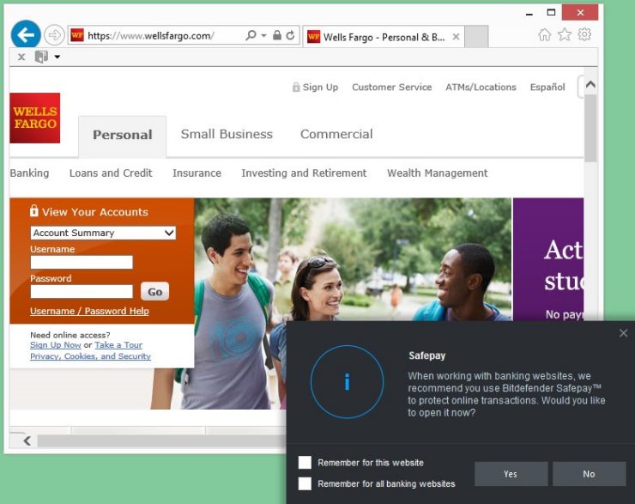Check Remember for this website

click(x=305, y=462)
